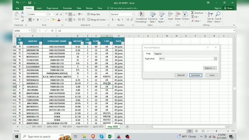Image resolution: width=249 pixels, height=140 pixels.
Task: Switch to the Review tab
Action: (89, 8)
